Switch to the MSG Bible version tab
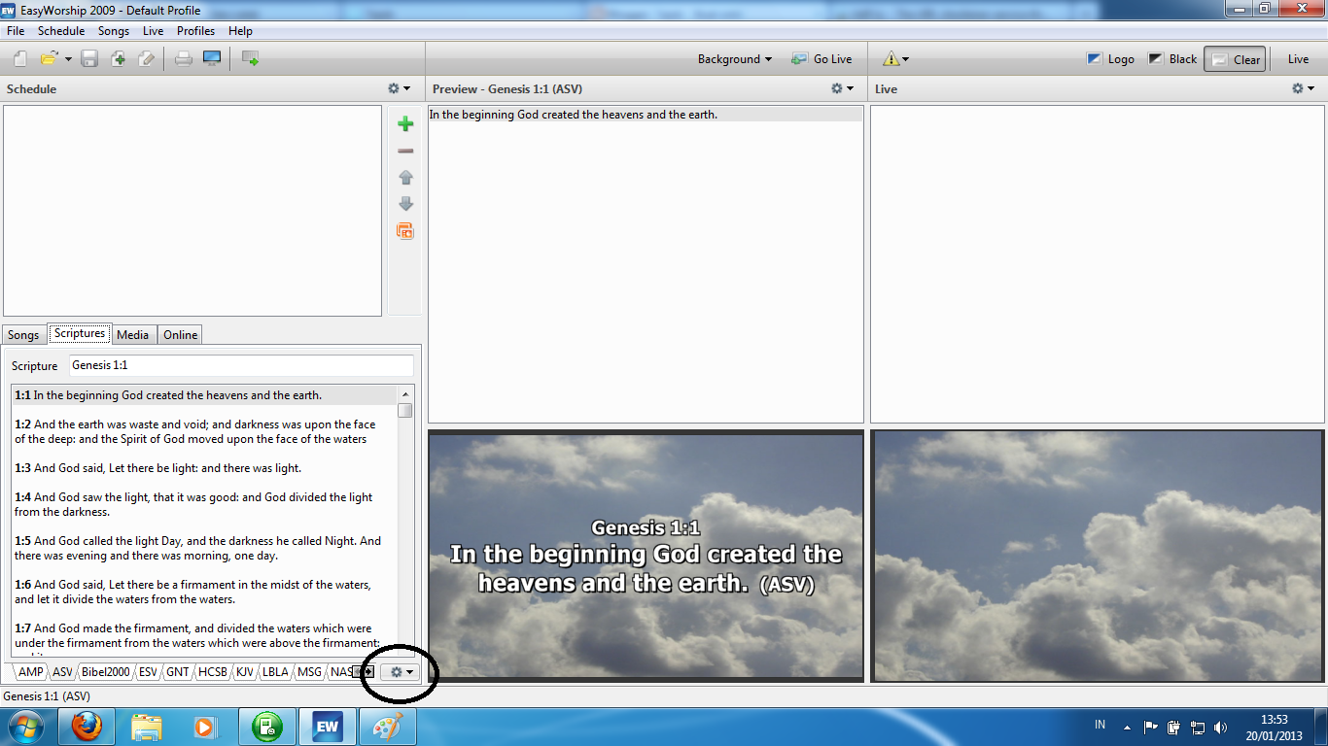The width and height of the screenshot is (1328, 746). tap(310, 671)
